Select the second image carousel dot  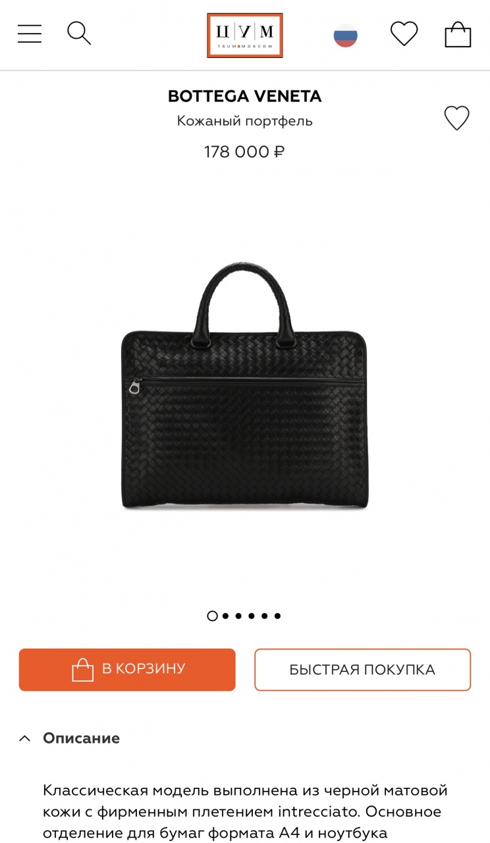point(226,616)
